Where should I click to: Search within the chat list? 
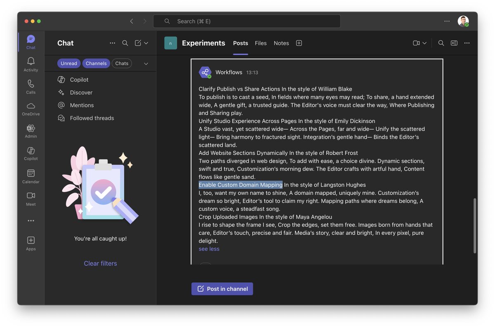pyautogui.click(x=125, y=43)
